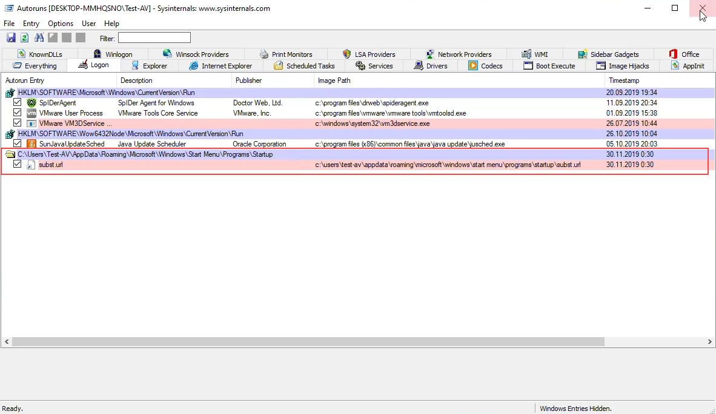
Task: Click the Doctor Web, Ltd. publisher cell
Action: click(258, 103)
